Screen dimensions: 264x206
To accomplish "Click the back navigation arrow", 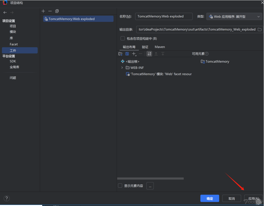I will pos(5,13).
